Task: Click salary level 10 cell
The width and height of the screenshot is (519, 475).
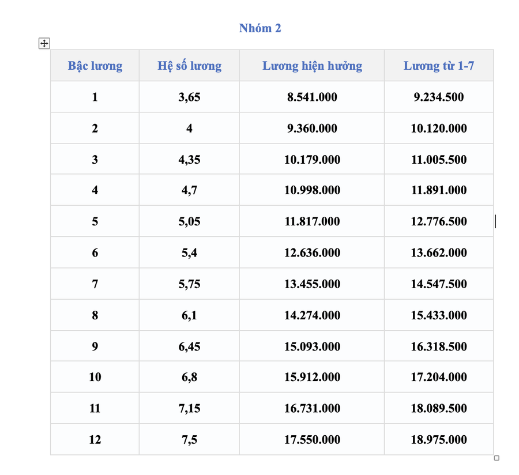Action: click(95, 377)
